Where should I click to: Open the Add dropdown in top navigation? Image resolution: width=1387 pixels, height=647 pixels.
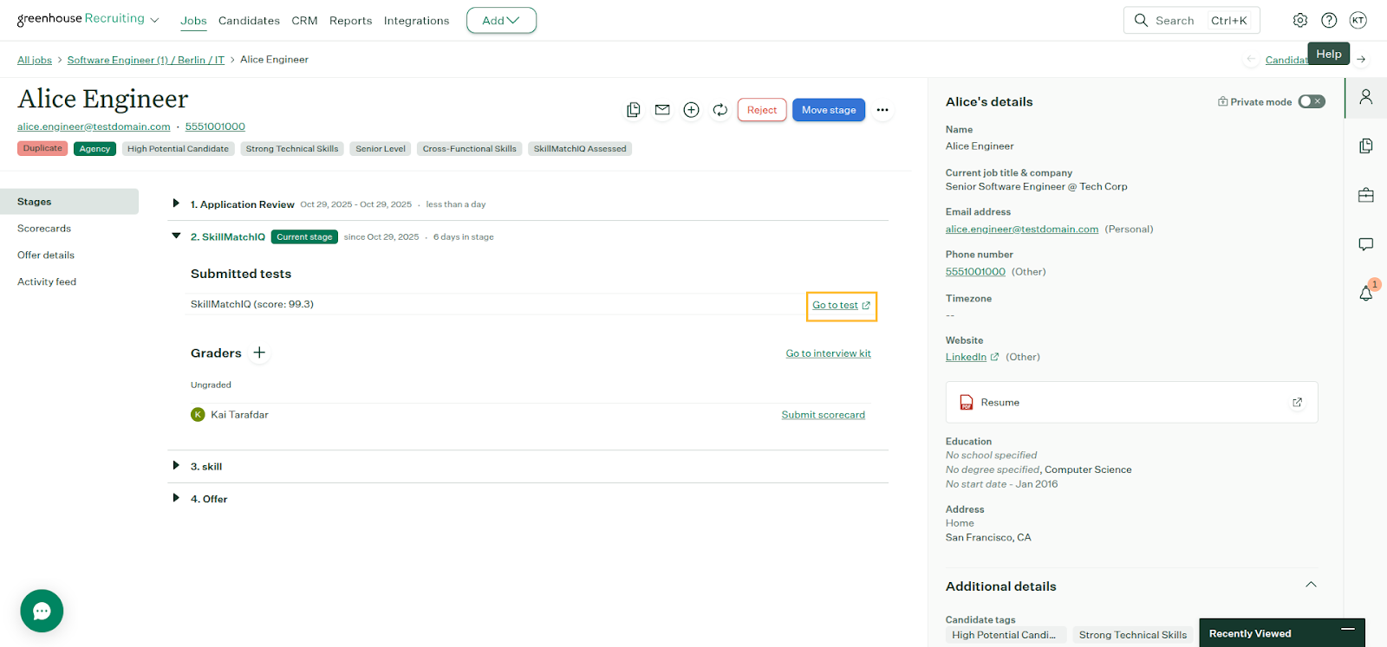click(501, 21)
